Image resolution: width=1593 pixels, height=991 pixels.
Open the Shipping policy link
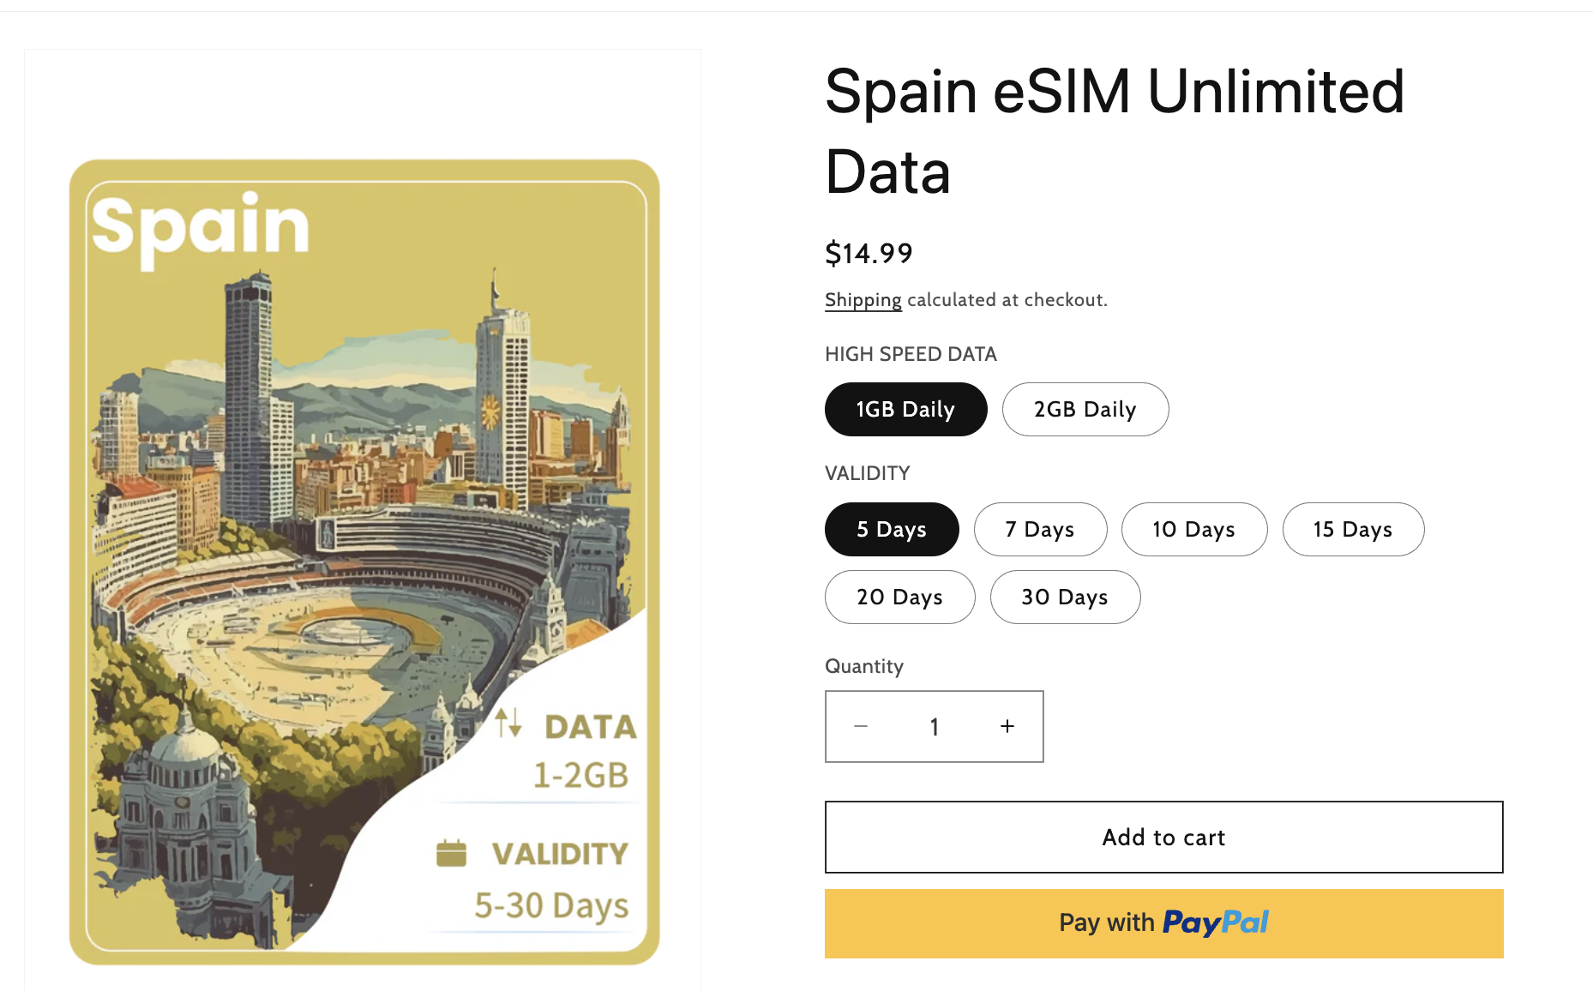tap(863, 300)
